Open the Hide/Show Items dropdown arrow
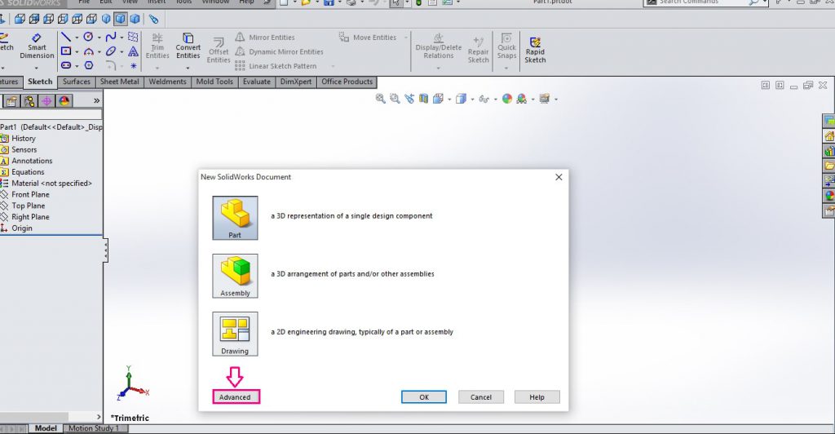 pos(495,99)
